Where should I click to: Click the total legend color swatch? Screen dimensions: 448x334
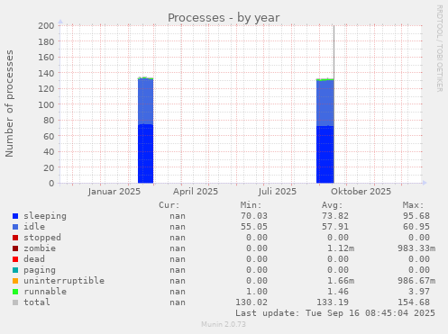15,302
